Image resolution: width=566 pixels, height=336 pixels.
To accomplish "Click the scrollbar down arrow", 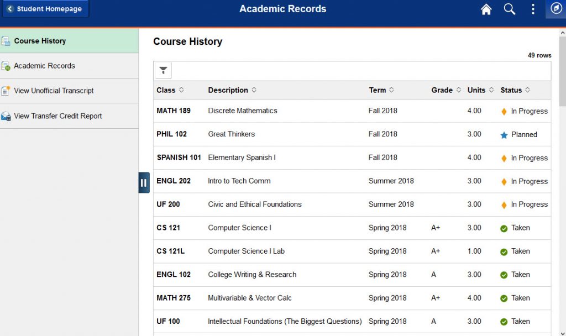I will point(562,333).
